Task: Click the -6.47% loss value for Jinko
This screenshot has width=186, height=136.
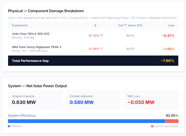Action: 168,36
